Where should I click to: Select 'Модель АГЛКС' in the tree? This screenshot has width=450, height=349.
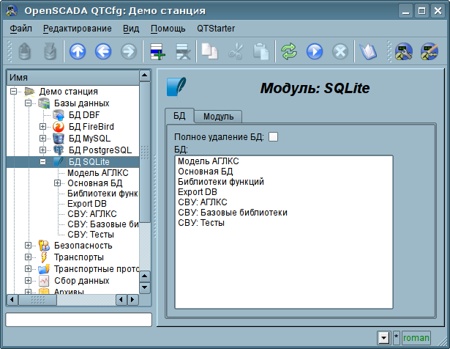pyautogui.click(x=98, y=173)
